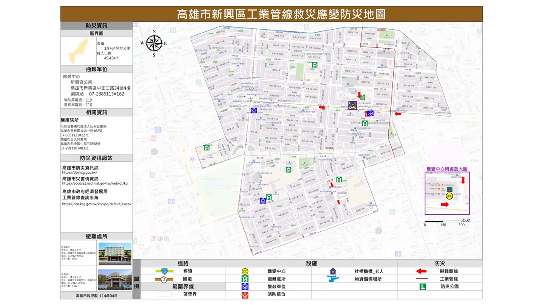Click the blue police unit legend icon

(245, 287)
